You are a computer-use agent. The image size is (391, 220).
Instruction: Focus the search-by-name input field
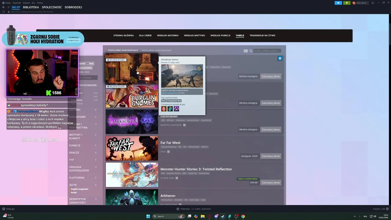pyautogui.click(x=267, y=51)
